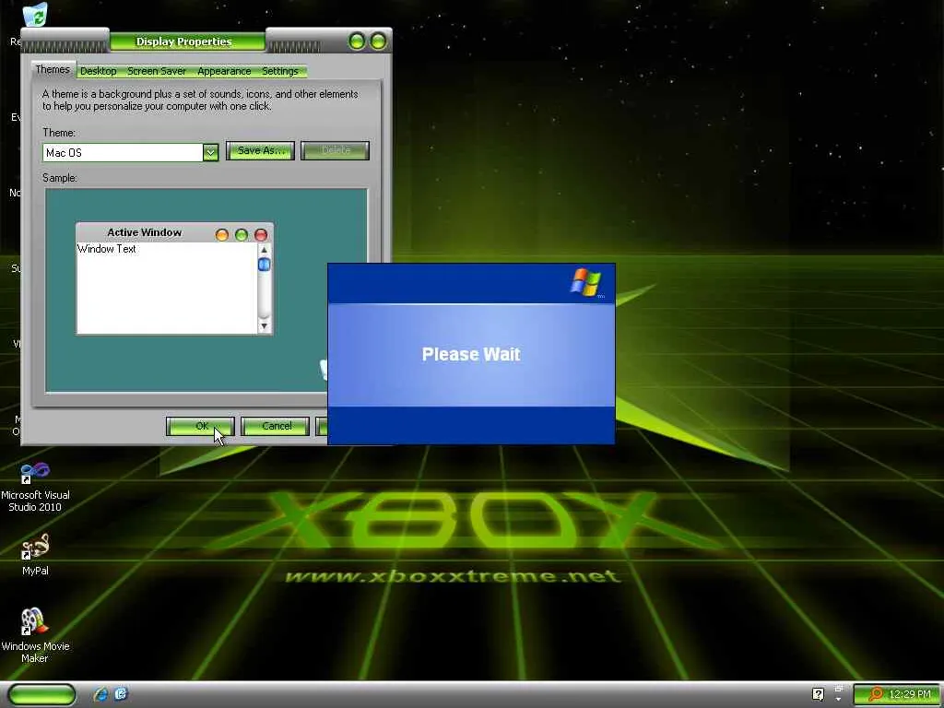The image size is (944, 708).
Task: Click the 12:29 PM clock
Action: [910, 694]
